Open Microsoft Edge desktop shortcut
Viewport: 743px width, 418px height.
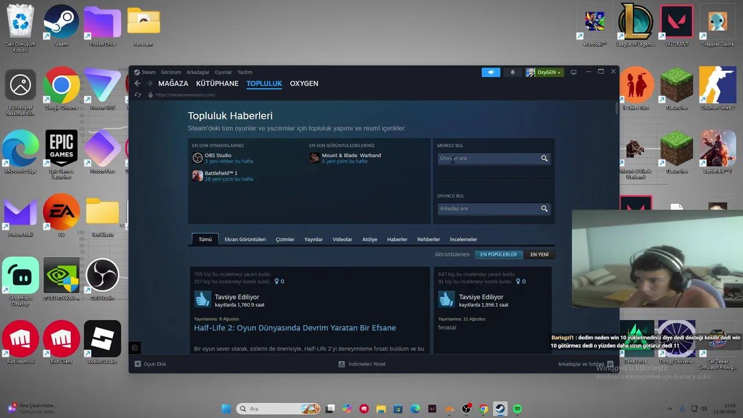coord(20,152)
